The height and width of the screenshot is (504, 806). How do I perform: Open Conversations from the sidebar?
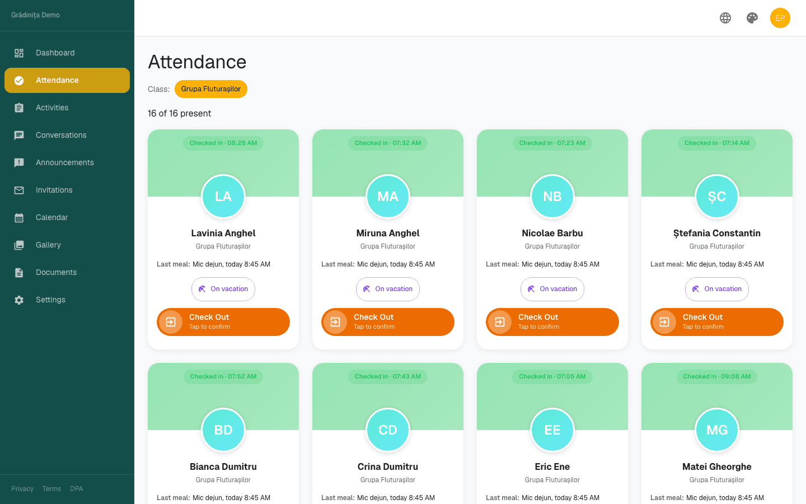[x=67, y=136]
